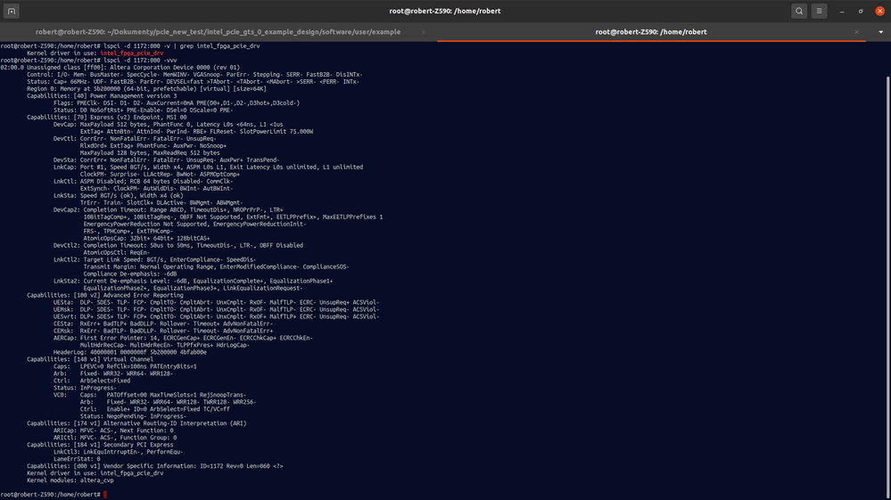The height and width of the screenshot is (500, 891).
Task: Click 'LaneErrStat: 0' line
Action: point(77,459)
